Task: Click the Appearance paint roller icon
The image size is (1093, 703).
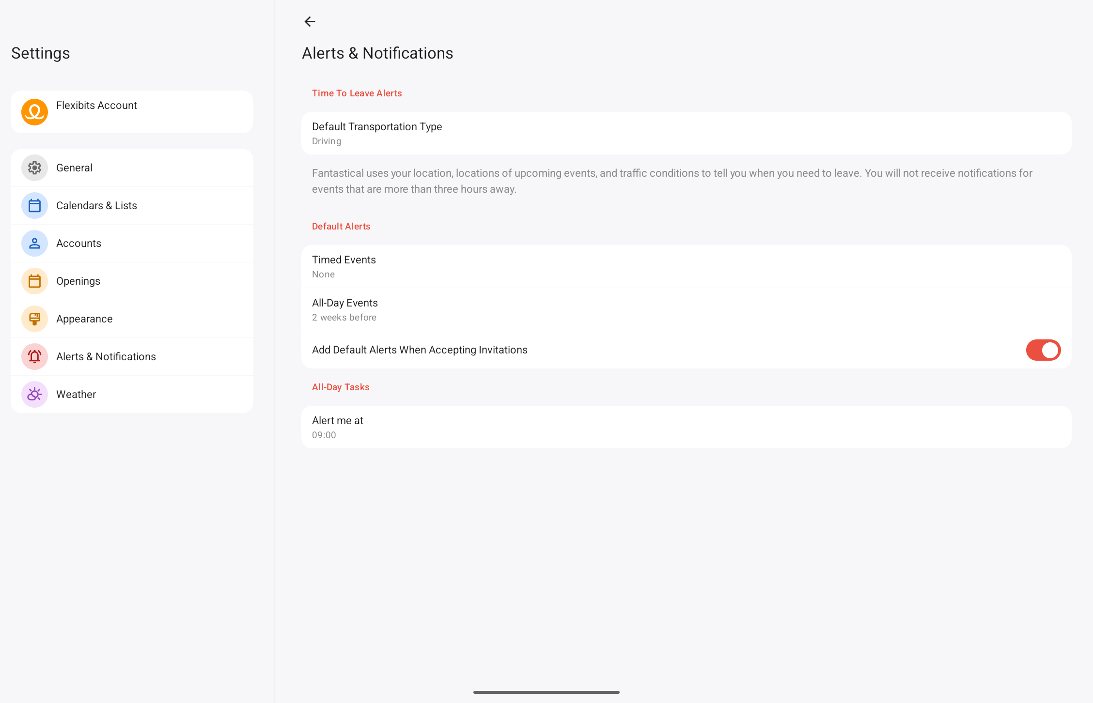Action: (x=34, y=319)
